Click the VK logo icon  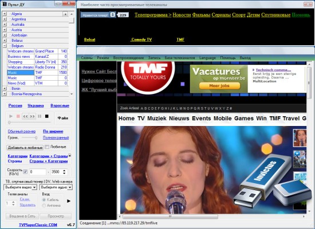pos(113,15)
